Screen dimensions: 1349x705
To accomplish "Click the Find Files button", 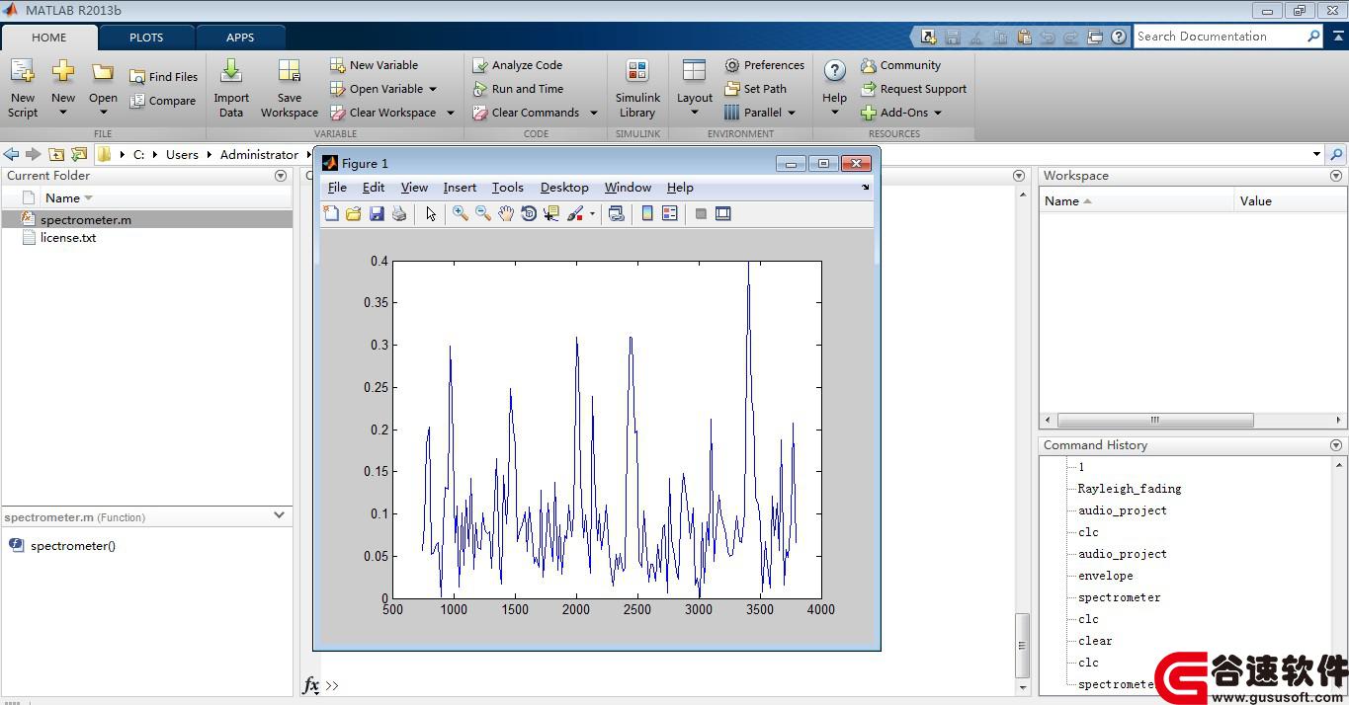I will [163, 77].
